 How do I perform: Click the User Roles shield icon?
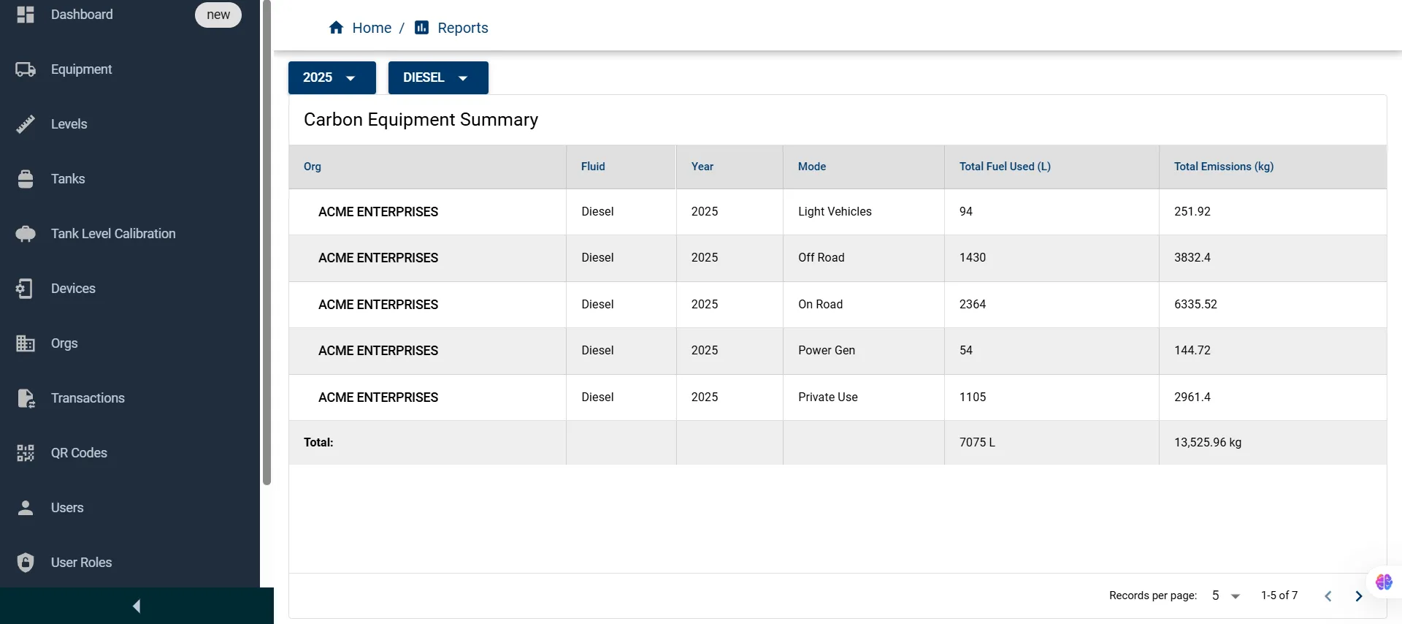pyautogui.click(x=26, y=563)
